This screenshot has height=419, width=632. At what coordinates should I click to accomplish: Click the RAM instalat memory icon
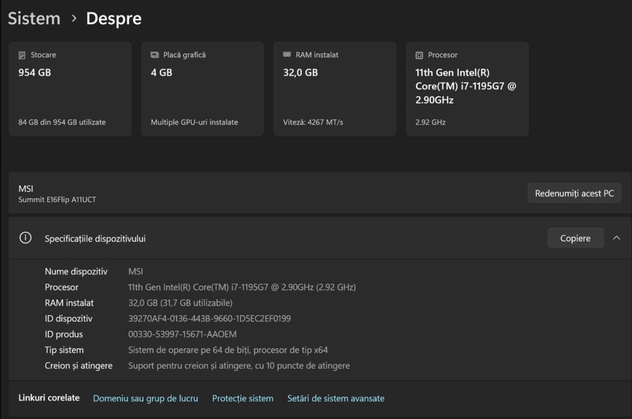pyautogui.click(x=287, y=54)
